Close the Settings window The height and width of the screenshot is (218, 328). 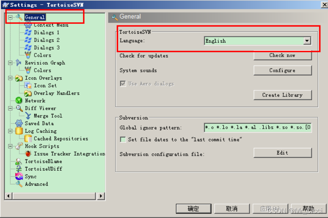pos(325,5)
